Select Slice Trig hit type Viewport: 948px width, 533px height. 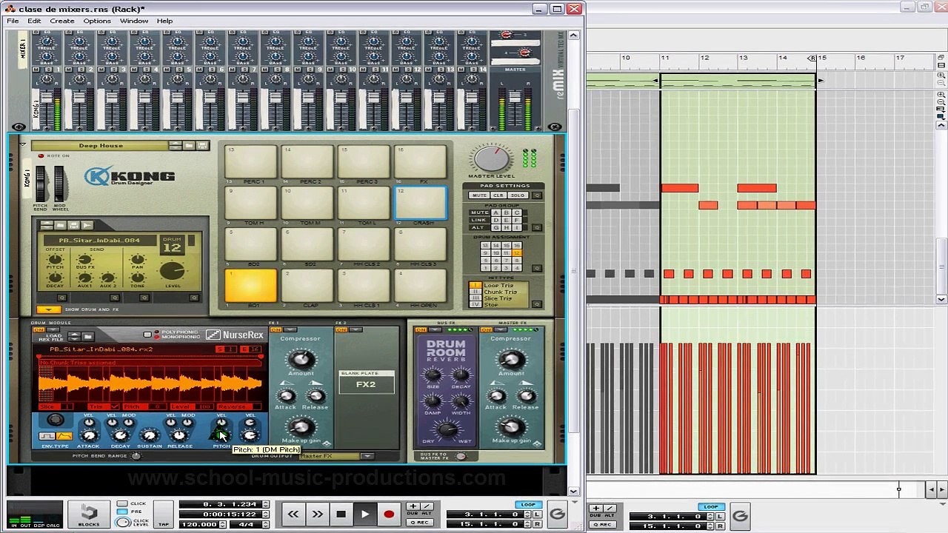[498, 298]
